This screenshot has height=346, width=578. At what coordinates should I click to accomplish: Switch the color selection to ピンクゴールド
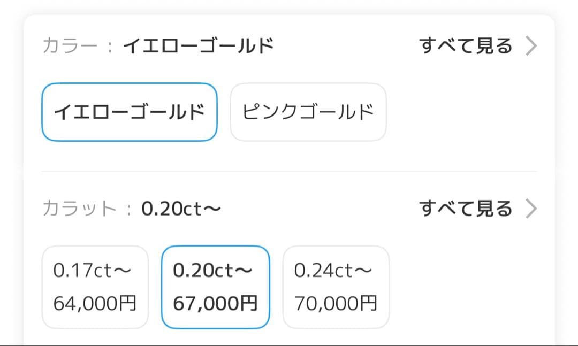coord(308,112)
